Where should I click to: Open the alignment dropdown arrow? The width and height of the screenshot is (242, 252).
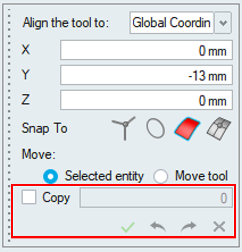coord(222,23)
